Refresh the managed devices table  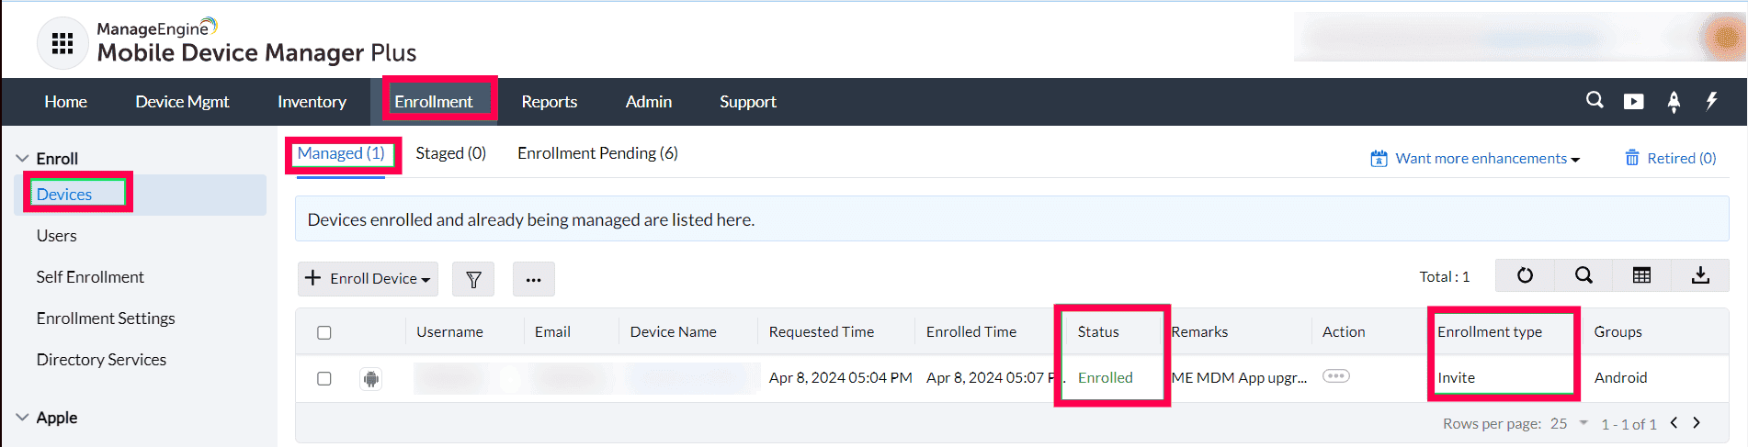pyautogui.click(x=1525, y=275)
